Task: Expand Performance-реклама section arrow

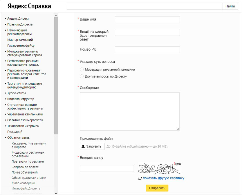Action: tap(6, 61)
